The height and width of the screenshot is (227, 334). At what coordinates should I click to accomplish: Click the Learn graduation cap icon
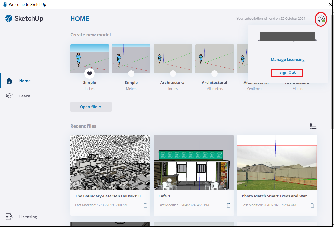(9, 96)
